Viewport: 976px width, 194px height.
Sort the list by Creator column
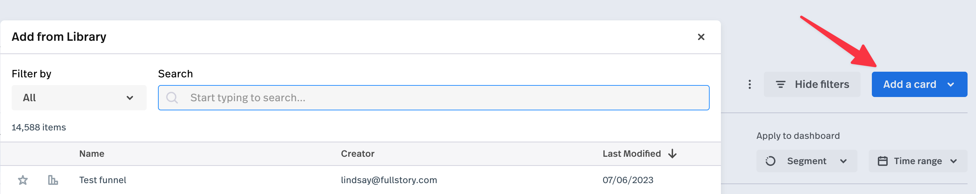pyautogui.click(x=357, y=154)
